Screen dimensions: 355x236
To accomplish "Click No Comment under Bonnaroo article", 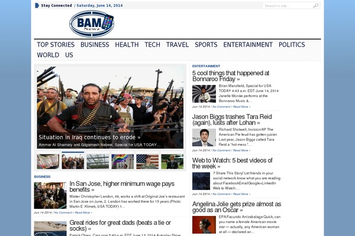I will point(221,107).
